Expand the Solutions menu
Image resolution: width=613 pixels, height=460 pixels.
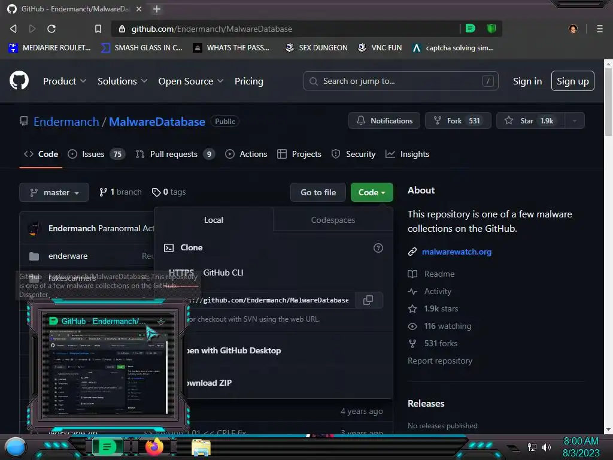122,81
